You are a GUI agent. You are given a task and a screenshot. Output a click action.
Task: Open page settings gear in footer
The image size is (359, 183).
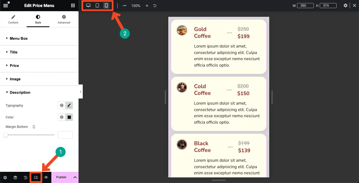coord(5,177)
